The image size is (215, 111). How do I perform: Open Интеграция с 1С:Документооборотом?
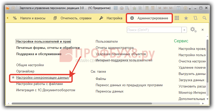46,90
